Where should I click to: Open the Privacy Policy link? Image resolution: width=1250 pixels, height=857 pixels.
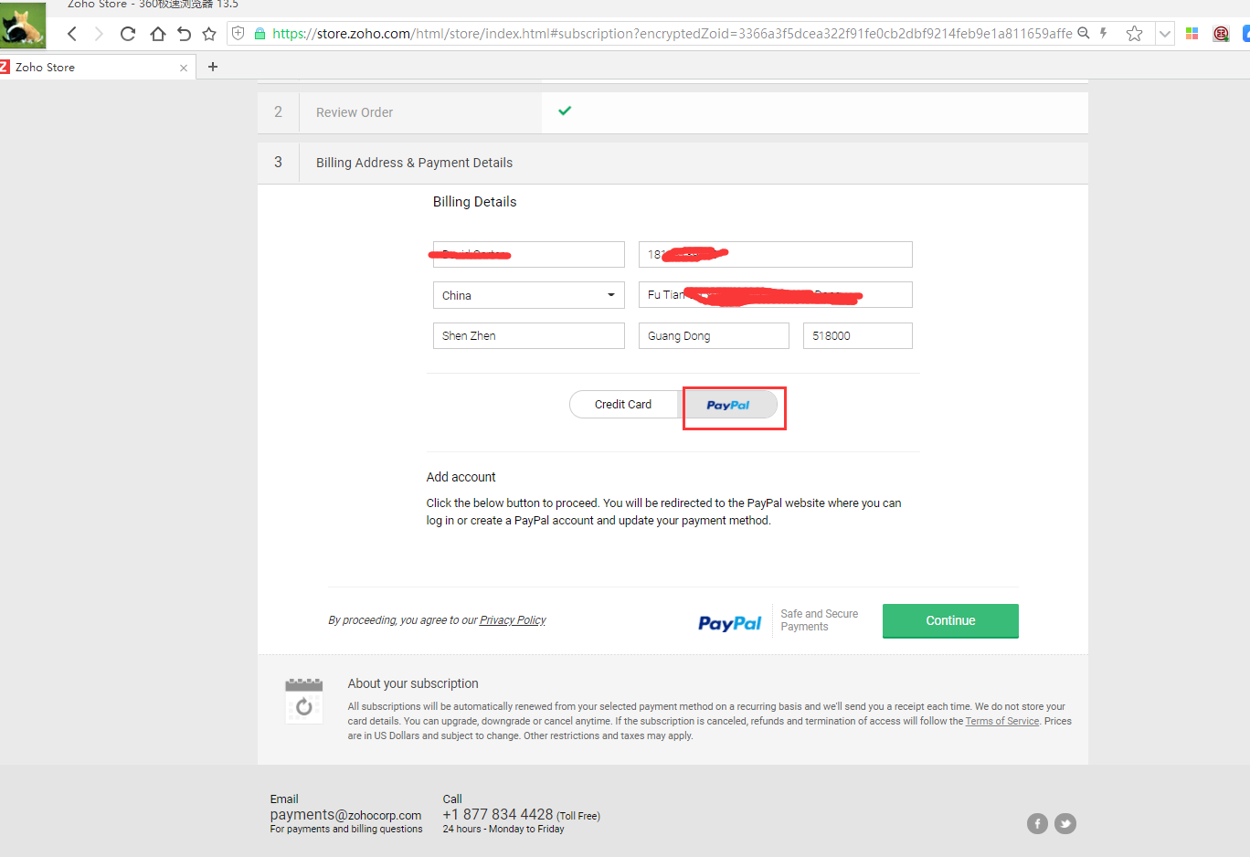(x=513, y=620)
